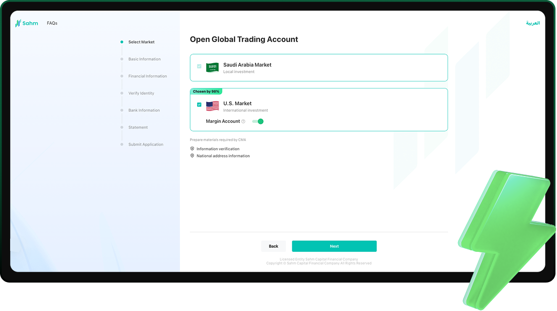Click the U.S. flag icon
Screen dimensions: 557x311
pos(212,106)
